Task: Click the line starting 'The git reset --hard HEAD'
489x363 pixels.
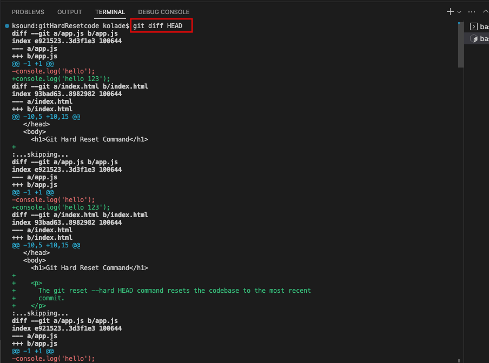Action: tap(174, 291)
